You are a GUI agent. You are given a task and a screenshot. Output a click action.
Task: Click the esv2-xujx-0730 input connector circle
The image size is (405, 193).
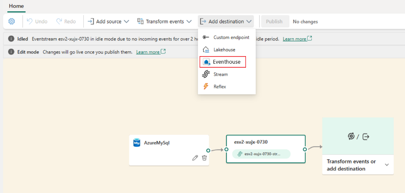[x=227, y=149]
